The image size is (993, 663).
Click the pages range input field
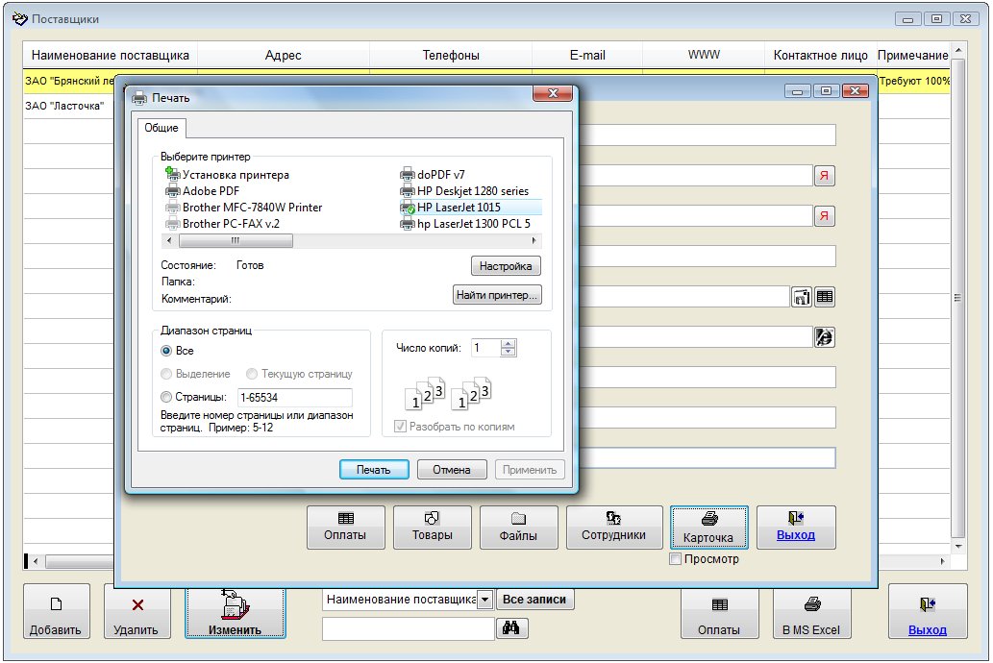click(293, 397)
